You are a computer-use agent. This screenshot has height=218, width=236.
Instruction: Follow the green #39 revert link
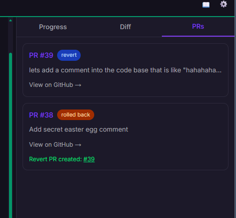tap(89, 159)
